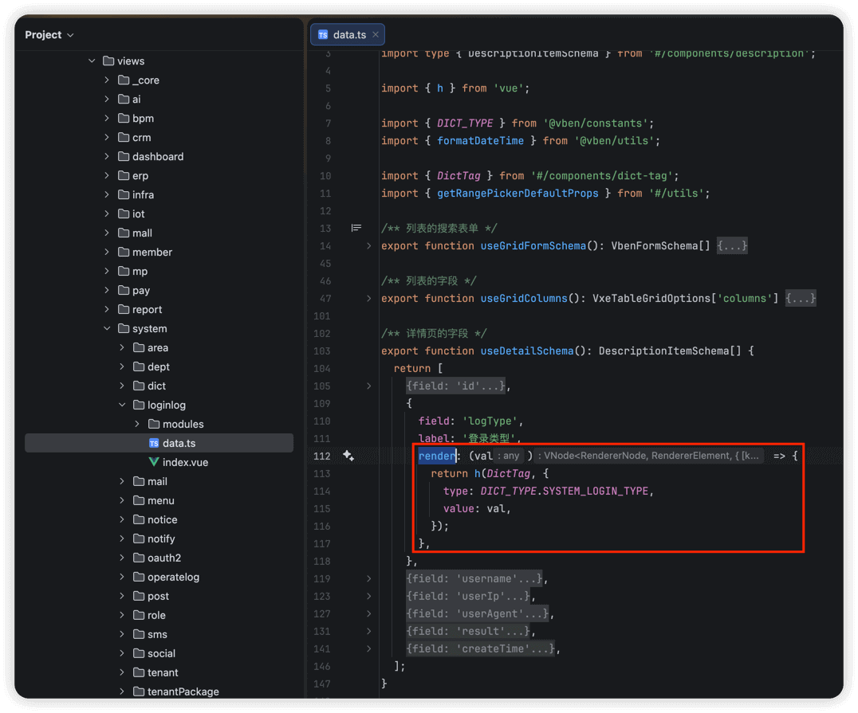This screenshot has width=858, height=713.
Task: Click the doc comment render icon at line 13
Action: [356, 229]
